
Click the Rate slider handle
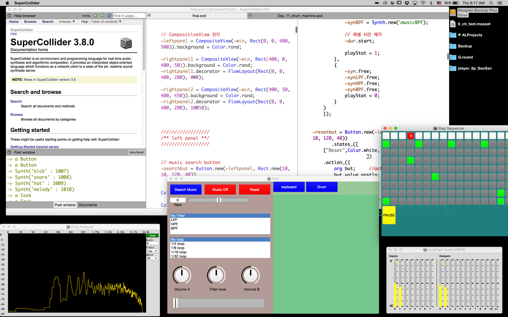(218, 199)
